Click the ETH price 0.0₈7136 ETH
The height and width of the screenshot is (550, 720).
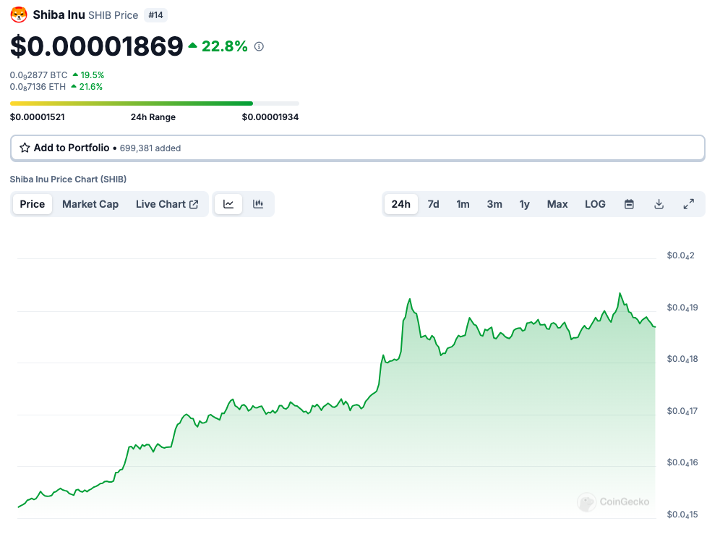click(38, 87)
